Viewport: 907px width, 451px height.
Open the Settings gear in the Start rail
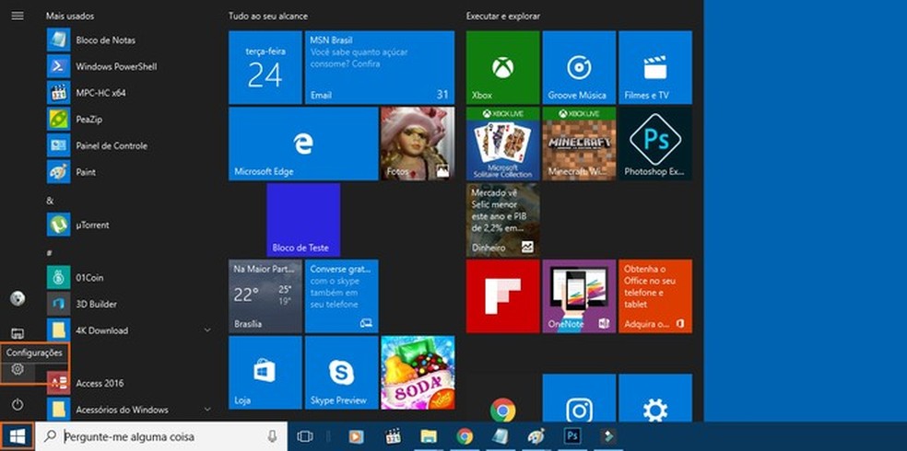[18, 370]
